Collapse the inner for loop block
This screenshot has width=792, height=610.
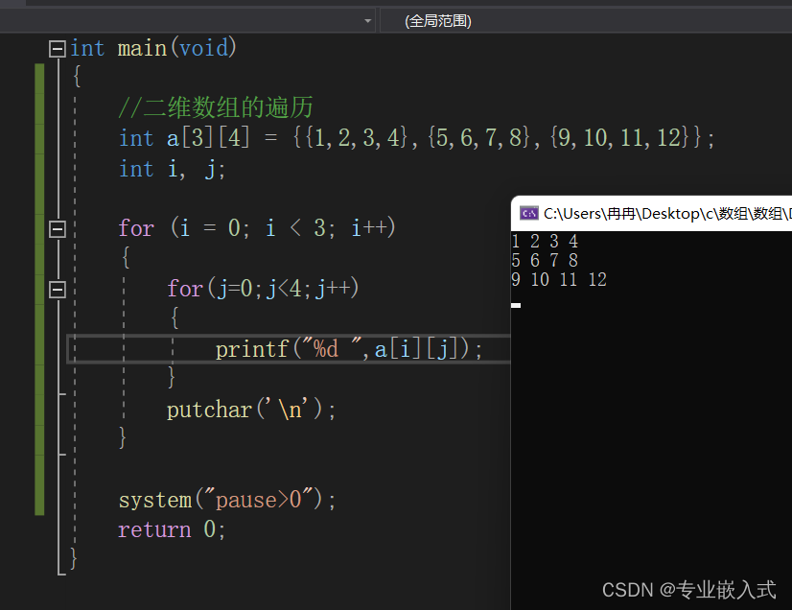pyautogui.click(x=58, y=289)
